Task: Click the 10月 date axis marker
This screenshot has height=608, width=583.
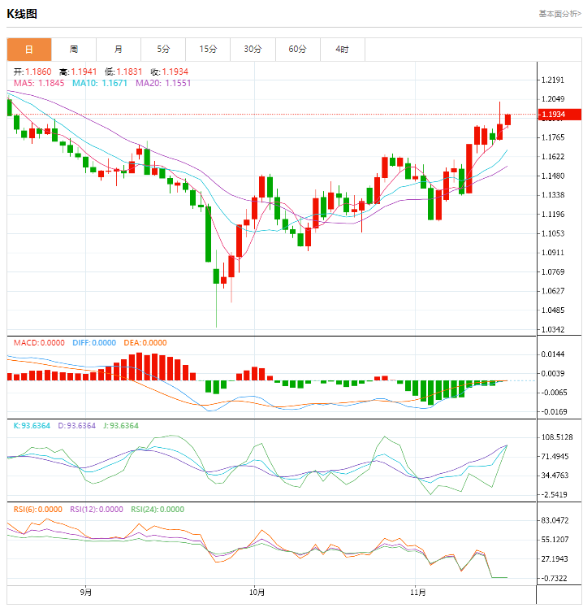Action: (257, 593)
